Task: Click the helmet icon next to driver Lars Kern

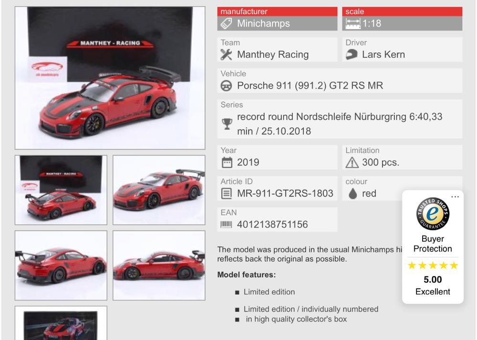Action: (352, 54)
